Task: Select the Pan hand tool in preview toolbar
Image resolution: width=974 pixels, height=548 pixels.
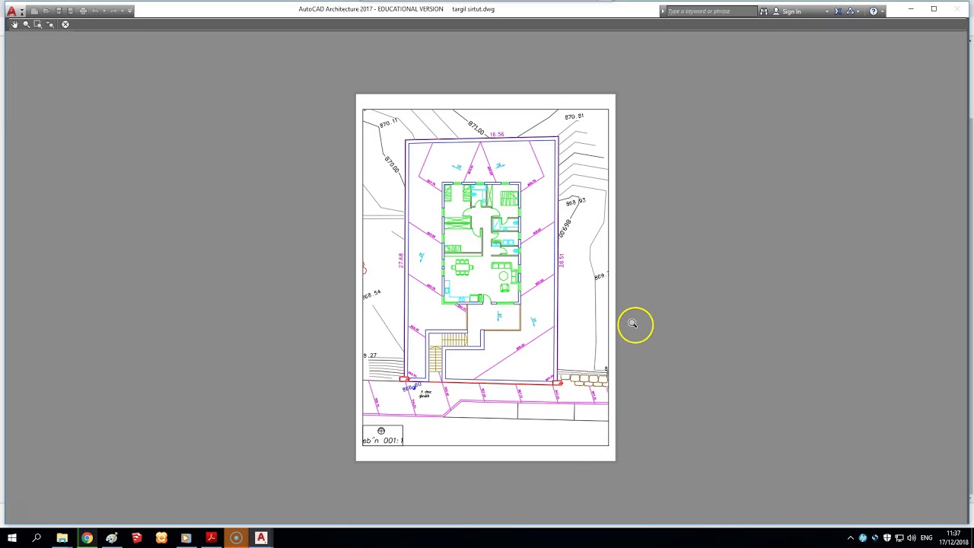Action: [x=14, y=24]
